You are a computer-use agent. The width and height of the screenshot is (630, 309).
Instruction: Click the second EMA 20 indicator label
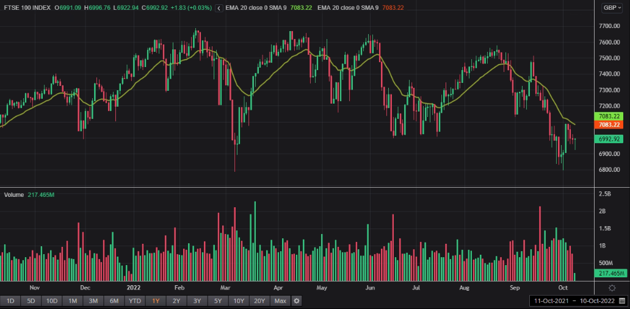click(348, 8)
